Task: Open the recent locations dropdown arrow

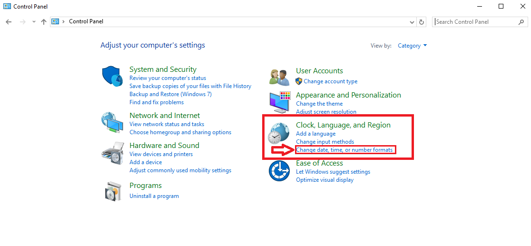Action: 33,22
